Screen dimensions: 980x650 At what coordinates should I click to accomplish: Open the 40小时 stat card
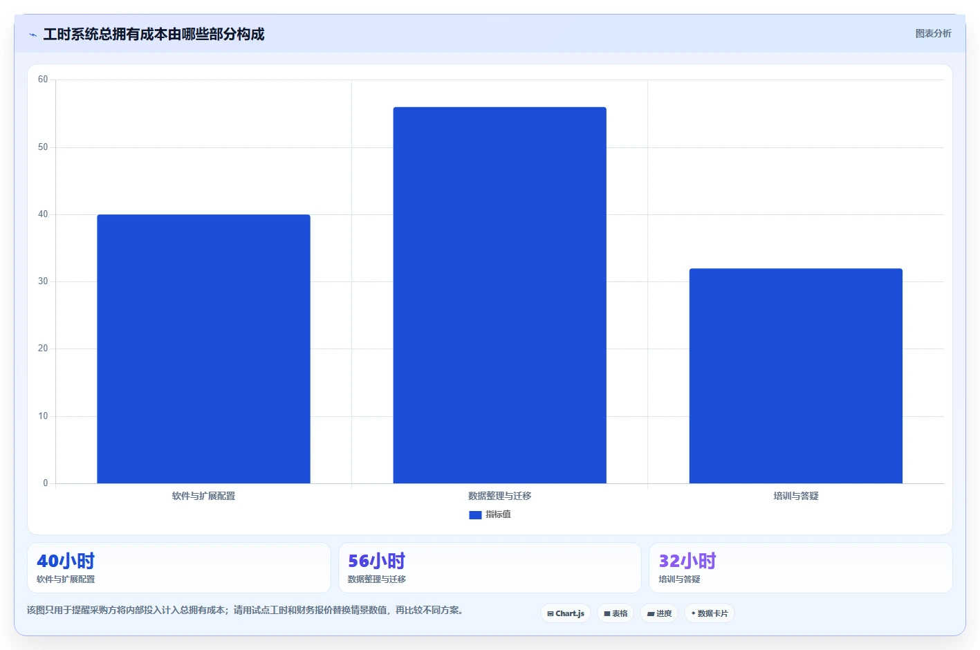coord(178,568)
